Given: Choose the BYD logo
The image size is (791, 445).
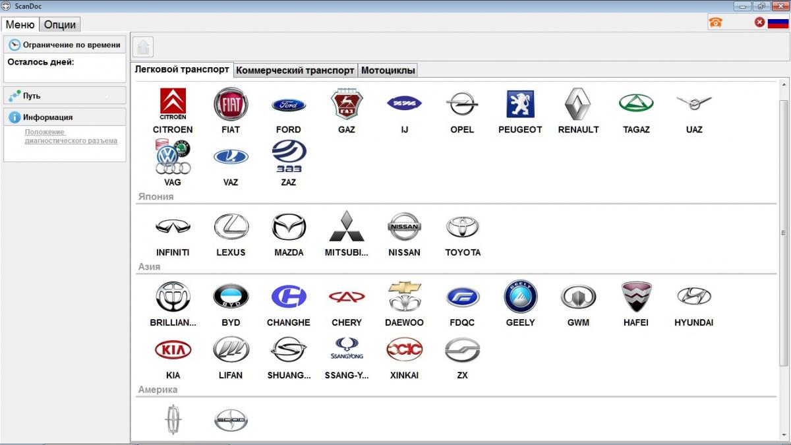Looking at the screenshot, I should (231, 297).
